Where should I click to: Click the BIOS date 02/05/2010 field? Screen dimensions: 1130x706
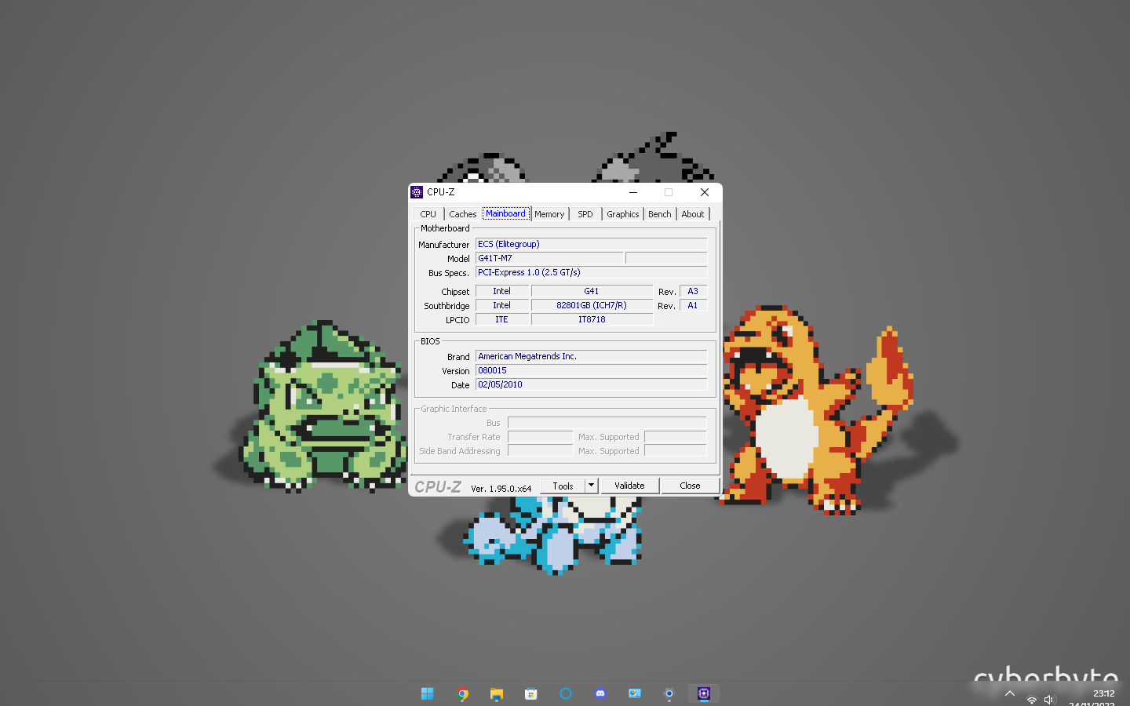point(592,384)
